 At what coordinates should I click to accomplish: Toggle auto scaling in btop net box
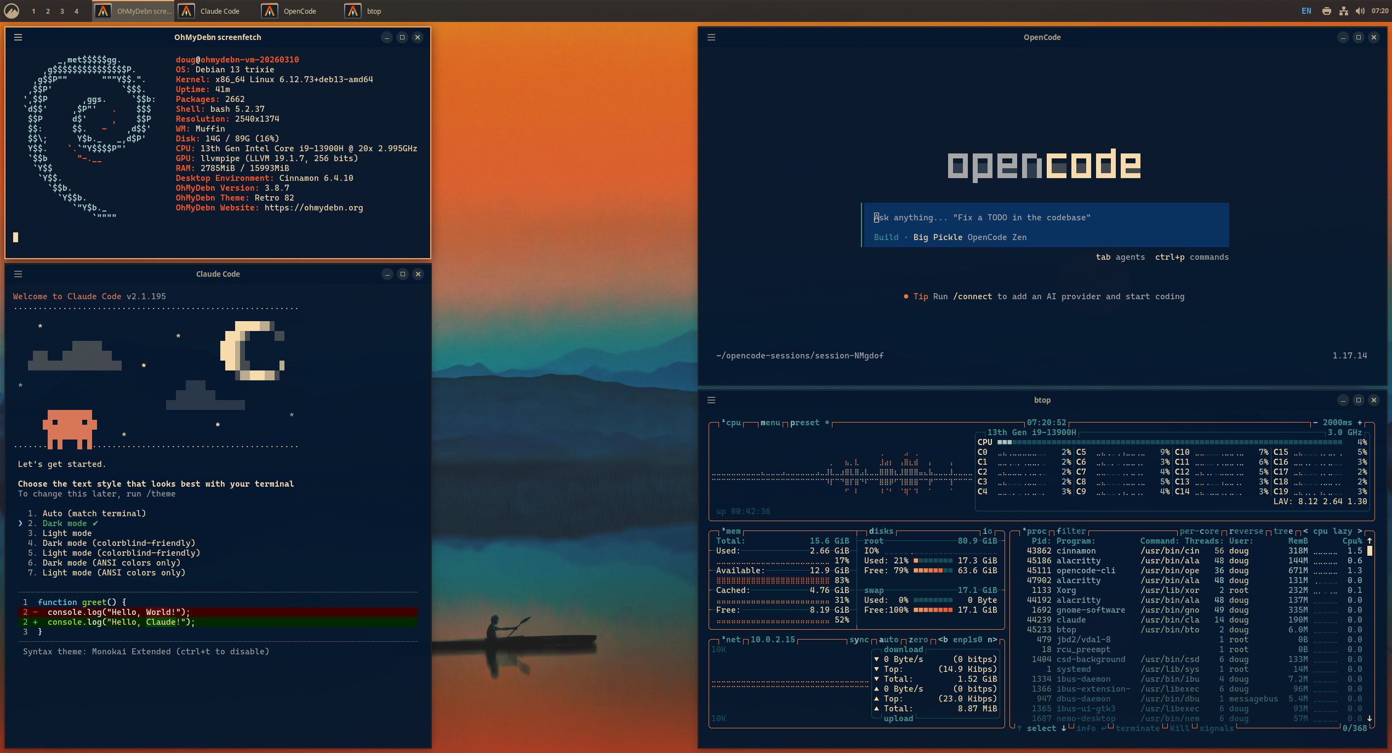tap(888, 640)
